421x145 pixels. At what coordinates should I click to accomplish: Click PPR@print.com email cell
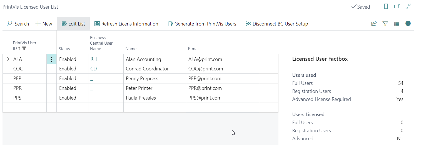click(x=223, y=88)
